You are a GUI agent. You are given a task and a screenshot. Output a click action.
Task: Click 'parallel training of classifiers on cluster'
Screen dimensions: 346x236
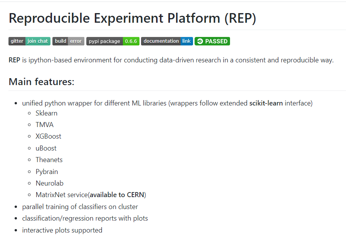coord(80,207)
